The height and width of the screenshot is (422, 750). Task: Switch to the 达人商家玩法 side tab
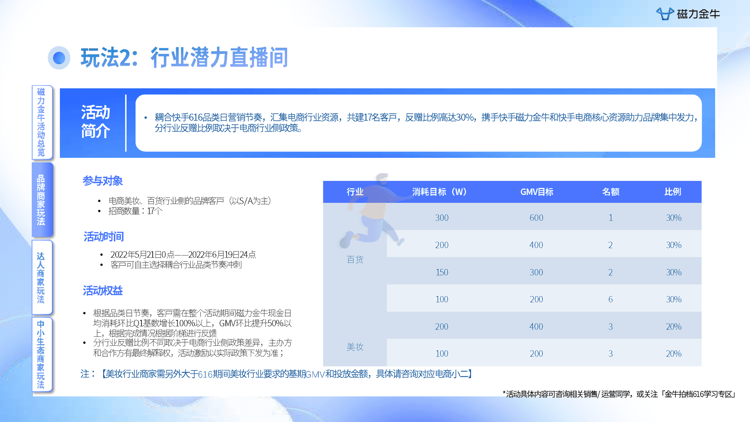click(x=41, y=277)
